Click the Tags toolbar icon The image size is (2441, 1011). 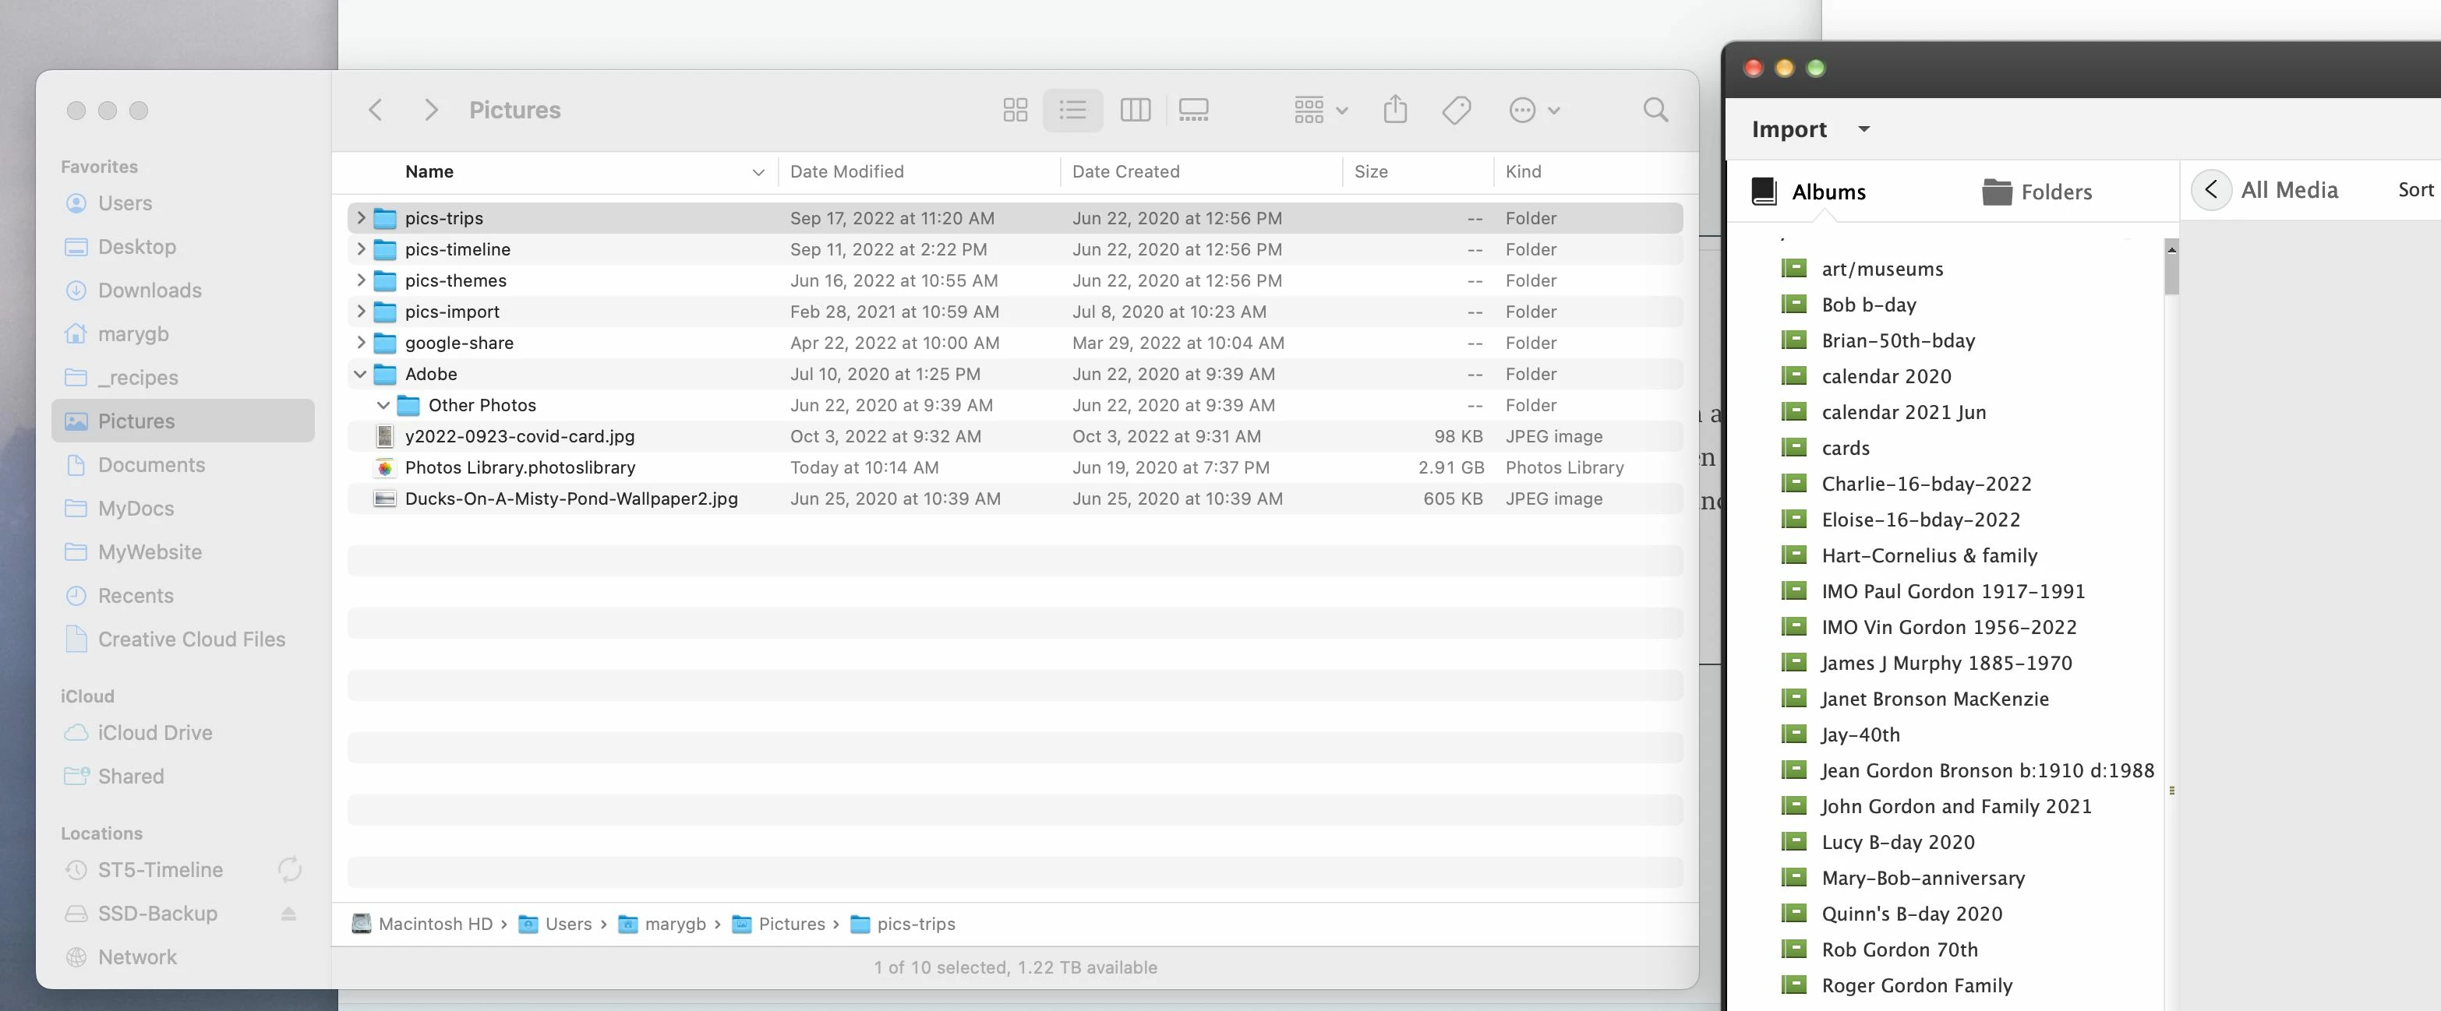click(x=1457, y=110)
